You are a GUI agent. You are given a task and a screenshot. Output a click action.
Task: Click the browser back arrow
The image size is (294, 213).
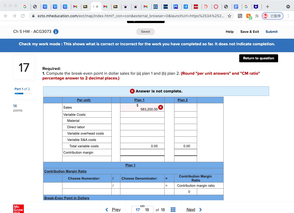(x=6, y=16)
